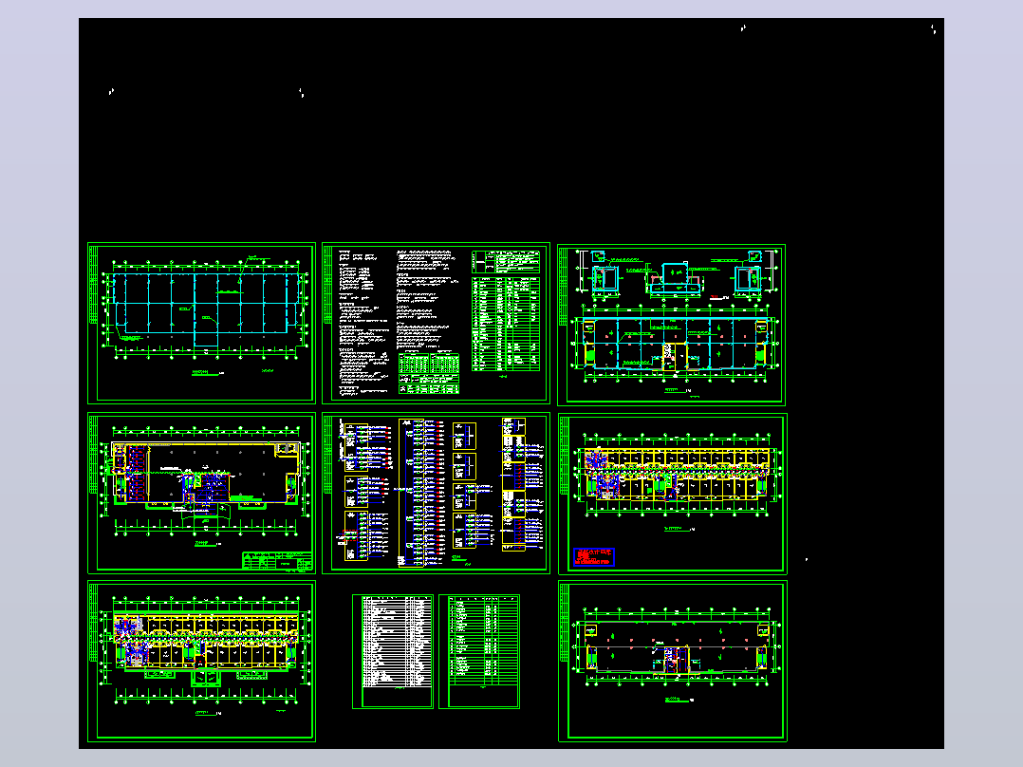The image size is (1023, 767).
Task: Click the red stamp box on floor plan
Action: (x=594, y=556)
